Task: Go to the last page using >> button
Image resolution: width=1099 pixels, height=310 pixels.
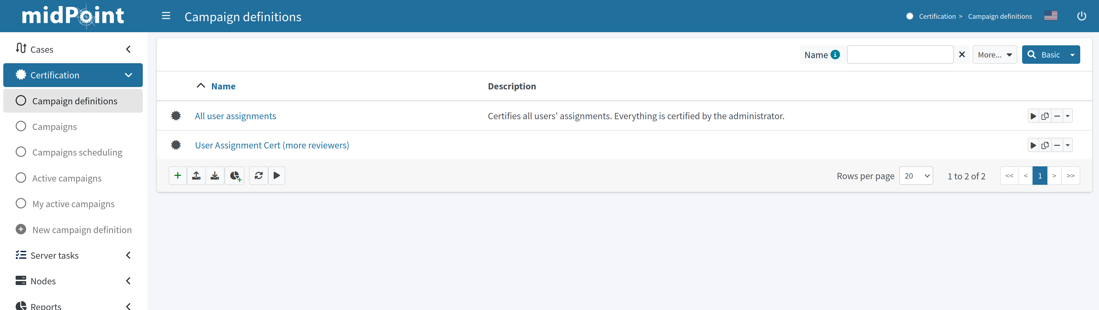Action: 1070,176
